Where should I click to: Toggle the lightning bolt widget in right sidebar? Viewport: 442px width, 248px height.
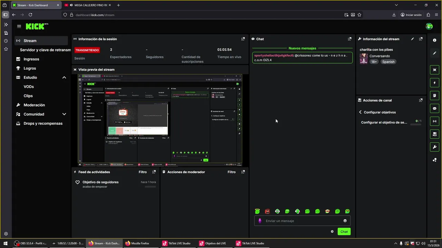point(434,83)
